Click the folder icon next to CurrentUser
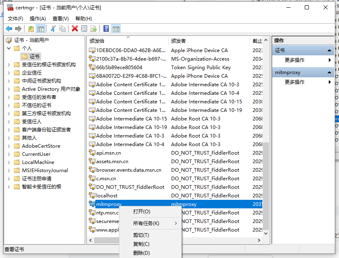The image size is (339, 258). coord(17,154)
